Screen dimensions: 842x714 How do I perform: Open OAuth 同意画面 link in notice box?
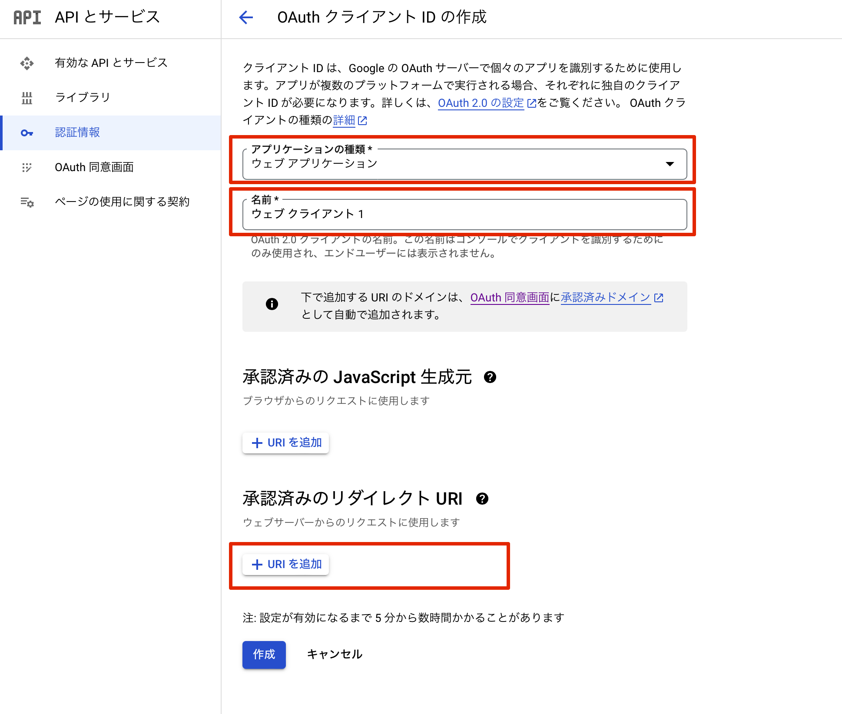[510, 297]
